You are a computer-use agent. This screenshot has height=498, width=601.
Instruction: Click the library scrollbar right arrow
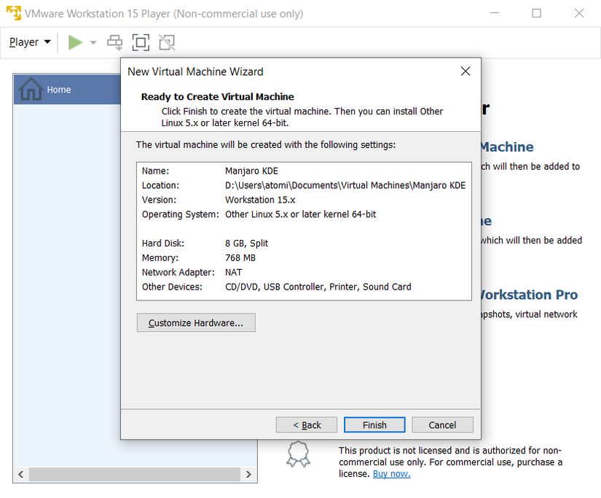pos(249,475)
